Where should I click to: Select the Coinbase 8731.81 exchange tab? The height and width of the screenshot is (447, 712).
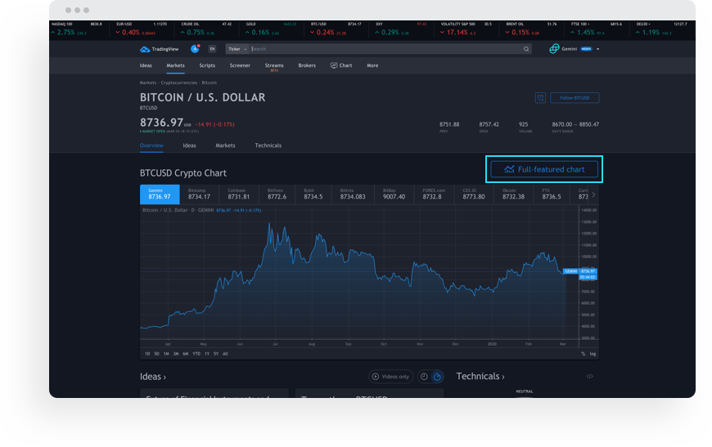239,194
